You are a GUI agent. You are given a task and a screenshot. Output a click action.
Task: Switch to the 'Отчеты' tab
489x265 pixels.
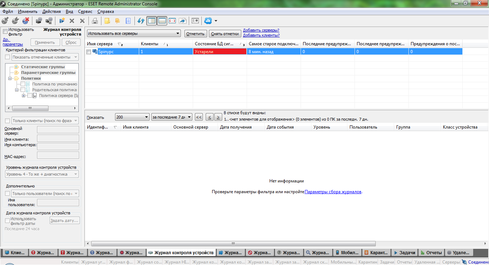tap(431, 252)
